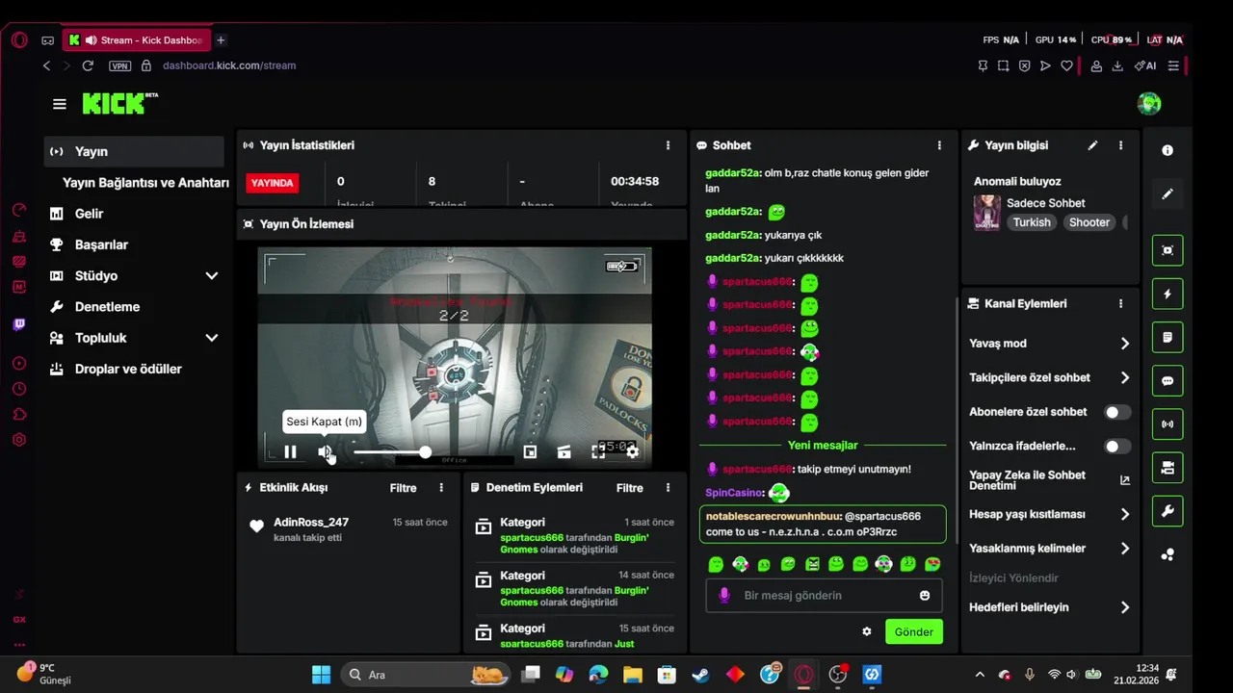Click spartacus666 in first Kategori entry

(x=532, y=537)
